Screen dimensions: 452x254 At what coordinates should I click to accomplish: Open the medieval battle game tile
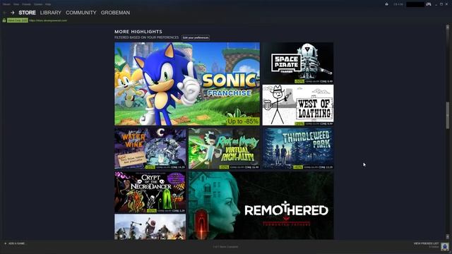coord(150,226)
